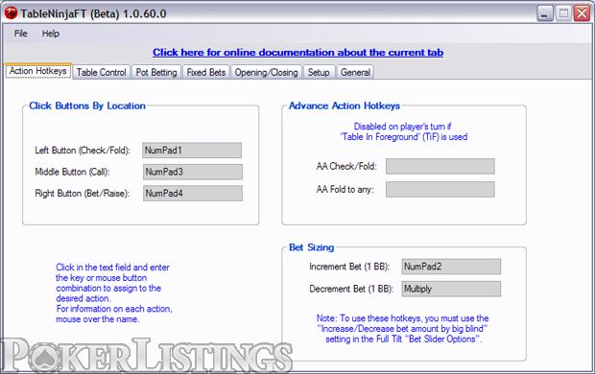Click the 'Click Buttons By Location' group heading
The width and height of the screenshot is (595, 374).
(87, 105)
